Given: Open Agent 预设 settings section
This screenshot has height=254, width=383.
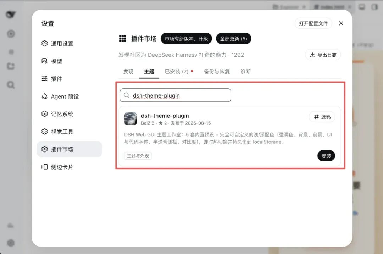Looking at the screenshot, I should 69,96.
